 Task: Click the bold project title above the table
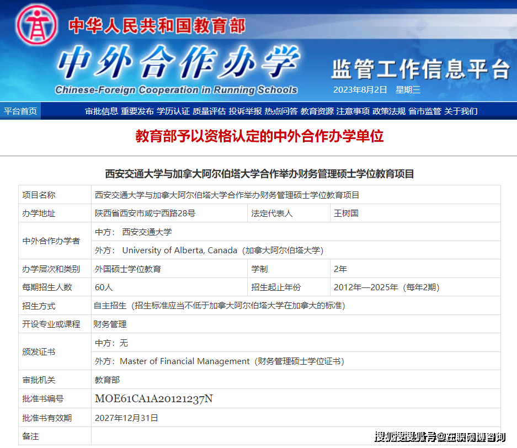click(x=259, y=174)
